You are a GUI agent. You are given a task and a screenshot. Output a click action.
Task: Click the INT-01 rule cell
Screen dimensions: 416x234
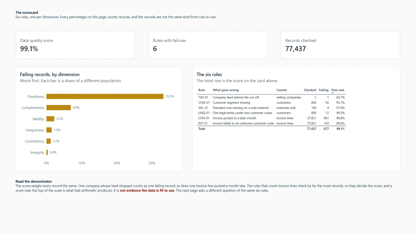tap(203, 123)
